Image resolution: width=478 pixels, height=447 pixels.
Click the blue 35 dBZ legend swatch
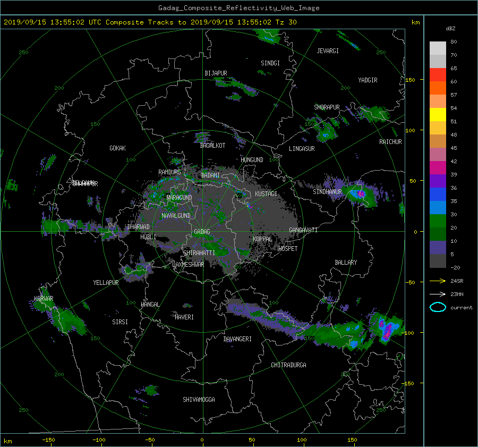pos(438,195)
